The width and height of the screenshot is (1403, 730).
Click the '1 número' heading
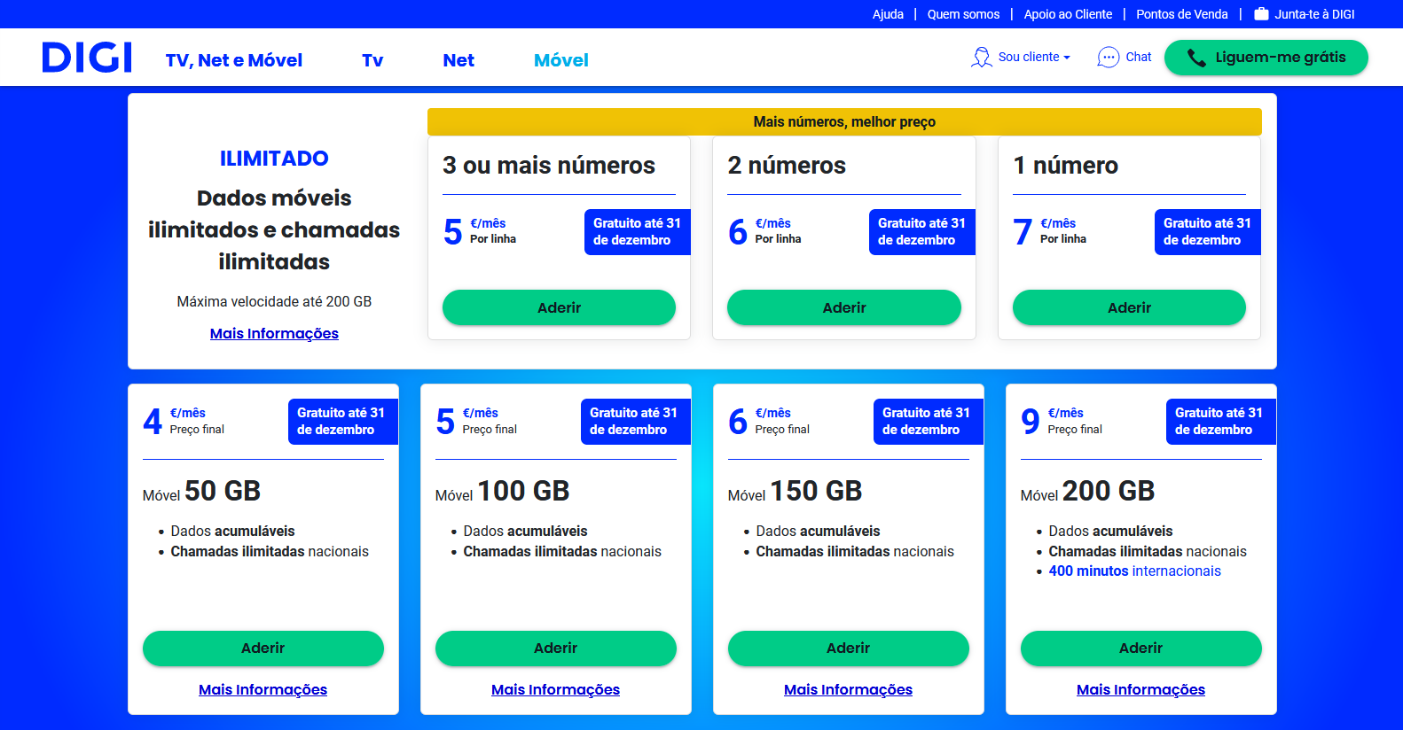pos(1065,166)
